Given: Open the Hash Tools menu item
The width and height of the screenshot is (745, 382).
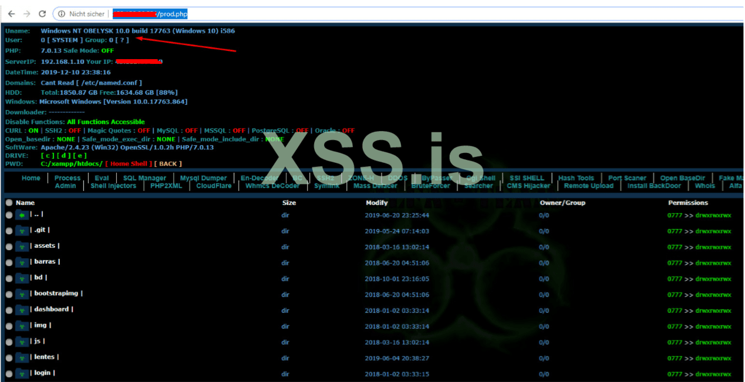Looking at the screenshot, I should [x=576, y=178].
